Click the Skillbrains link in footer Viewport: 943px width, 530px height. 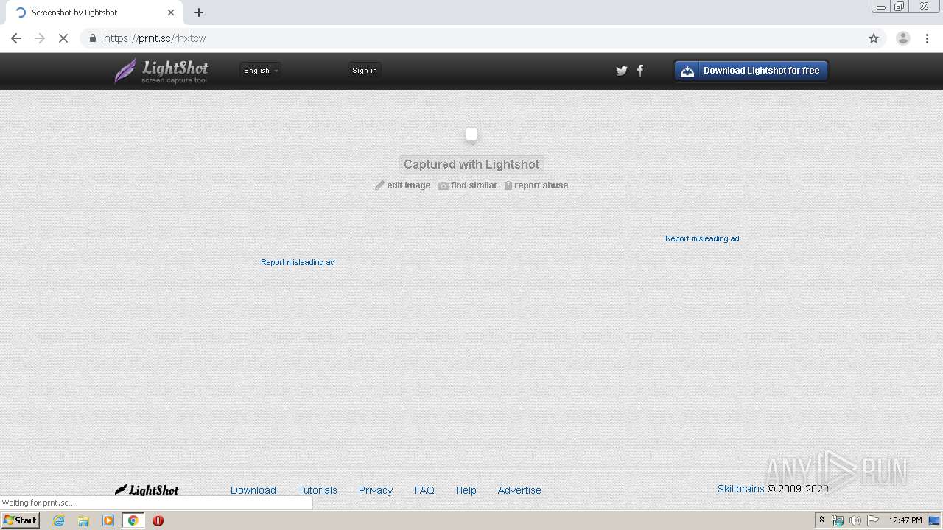tap(740, 489)
